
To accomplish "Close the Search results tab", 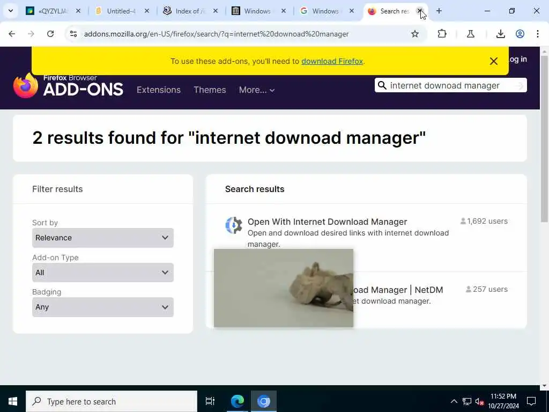I will click(419, 11).
